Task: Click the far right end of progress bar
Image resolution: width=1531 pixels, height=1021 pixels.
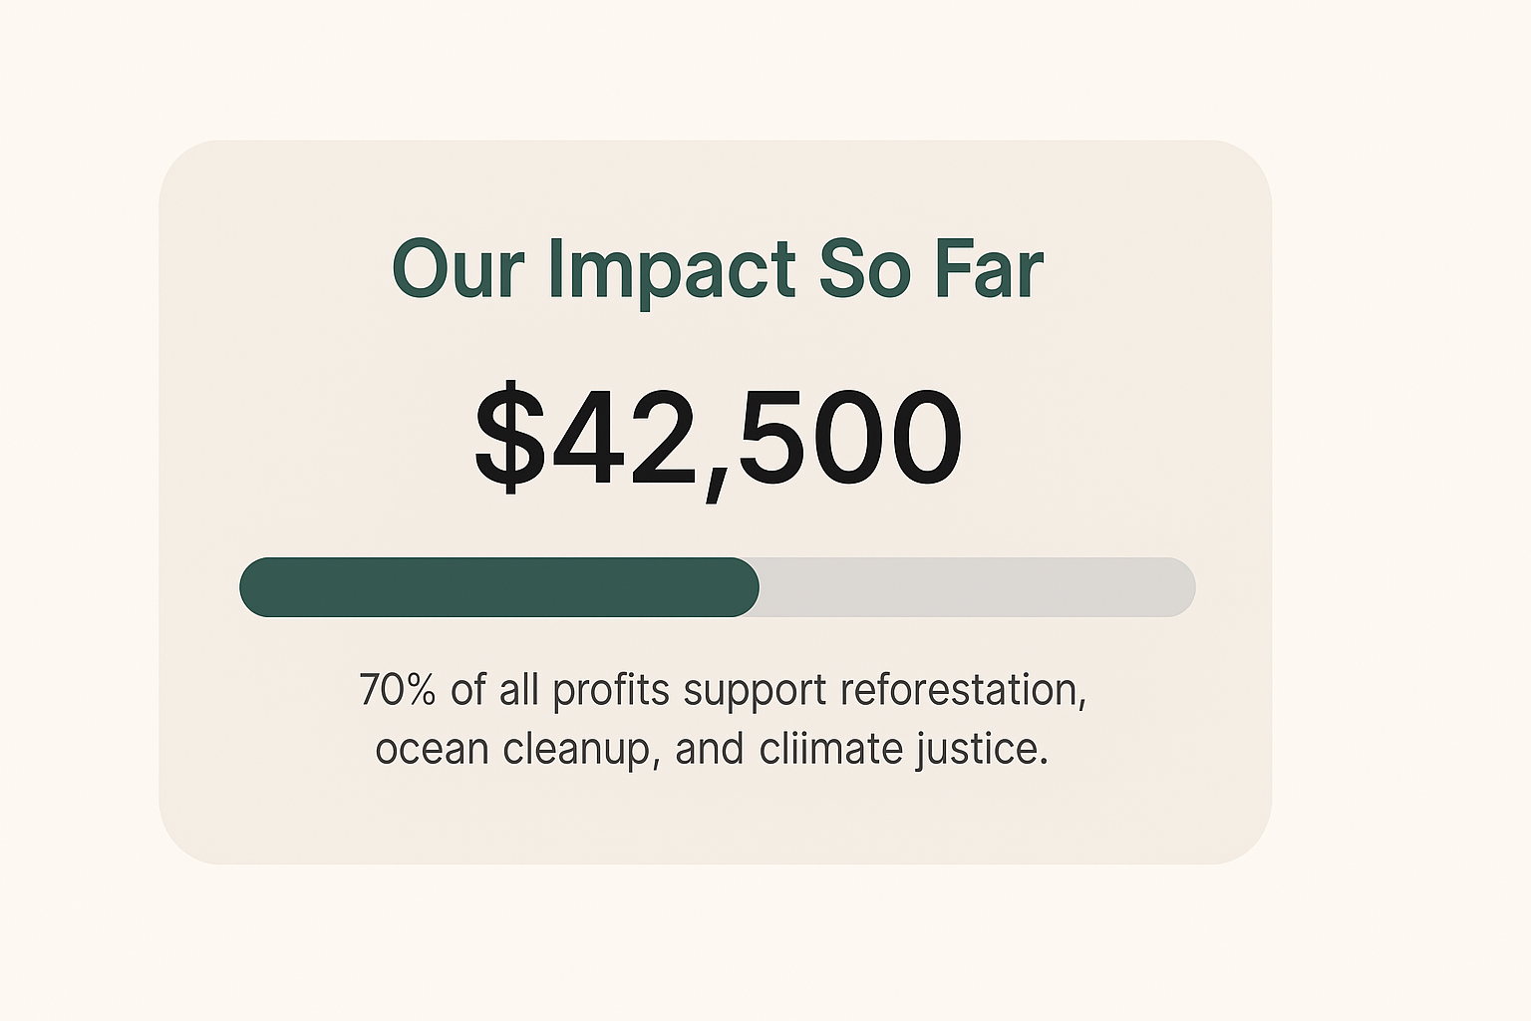Action: (x=1181, y=587)
